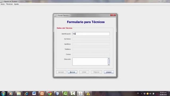Click the Dirección scrollbar up arrow

pyautogui.click(x=109, y=59)
